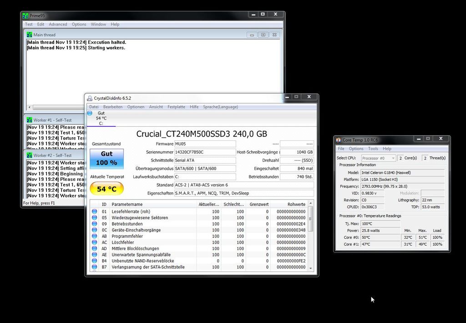Click the Betriebsstunden 740 Std. value
Image resolution: width=466 pixels, height=323 pixels.
[297, 177]
